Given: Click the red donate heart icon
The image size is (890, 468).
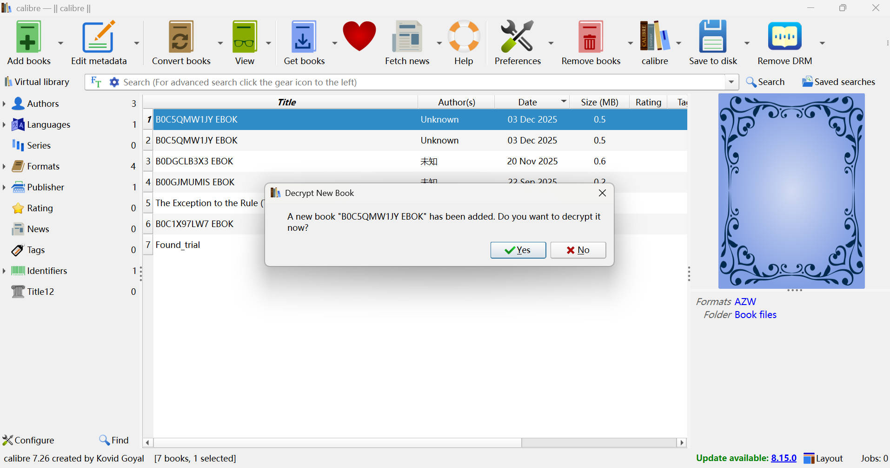Looking at the screenshot, I should [x=359, y=36].
